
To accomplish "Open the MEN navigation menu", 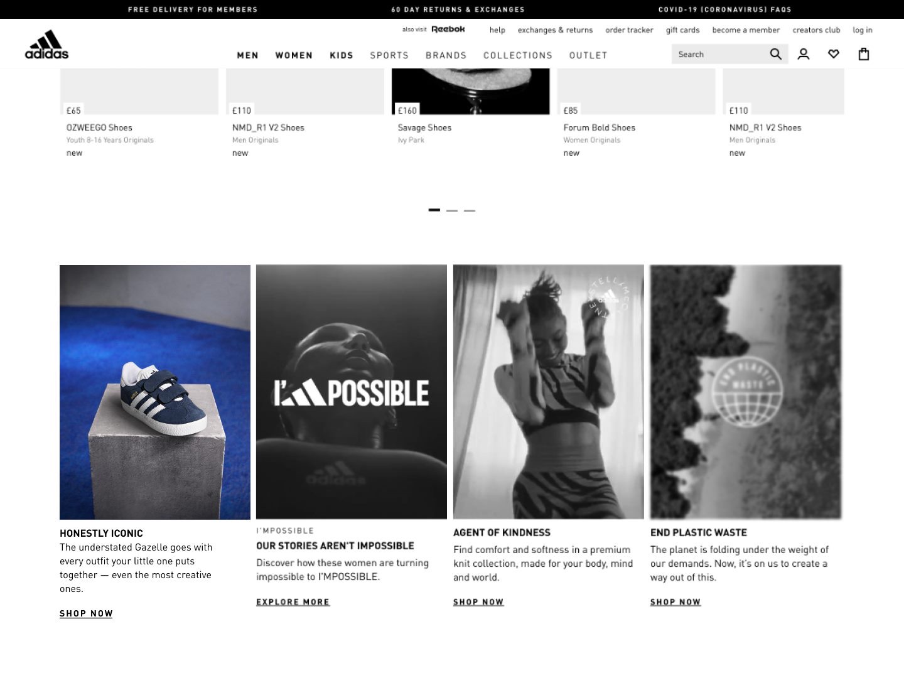I will tap(248, 55).
